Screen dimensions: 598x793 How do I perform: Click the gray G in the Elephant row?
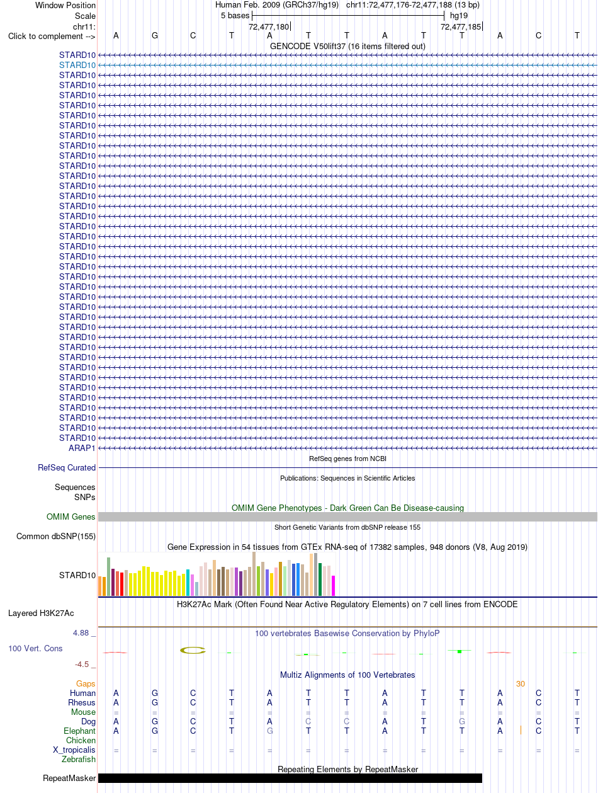pos(270,731)
